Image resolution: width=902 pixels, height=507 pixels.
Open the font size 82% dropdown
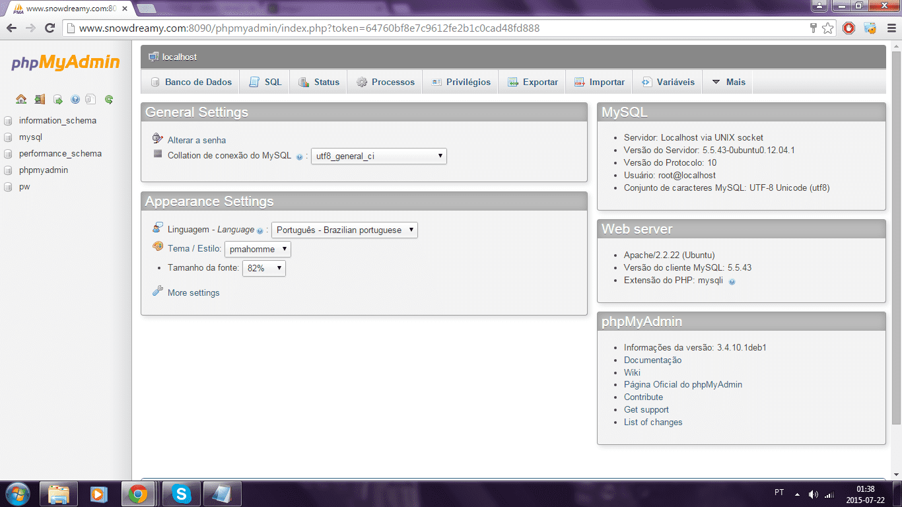click(264, 268)
